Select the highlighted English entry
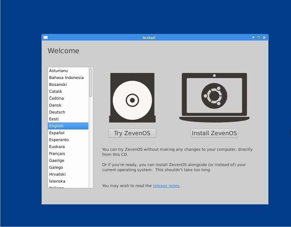Screen dimensions: 291x227 tap(68, 126)
